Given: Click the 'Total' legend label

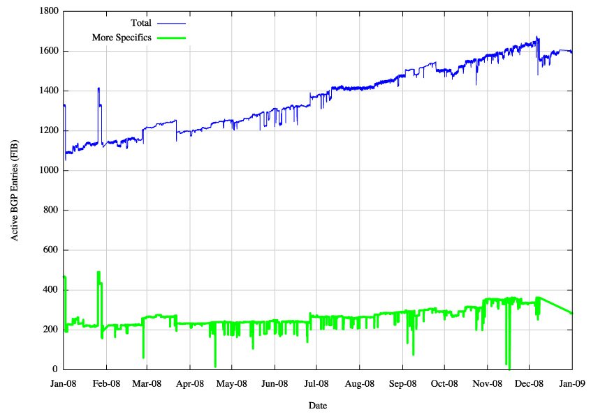Looking at the screenshot, I should pyautogui.click(x=141, y=23).
